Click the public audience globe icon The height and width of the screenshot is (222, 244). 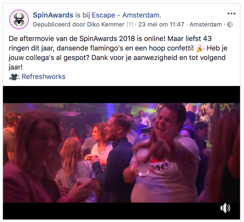tap(230, 24)
